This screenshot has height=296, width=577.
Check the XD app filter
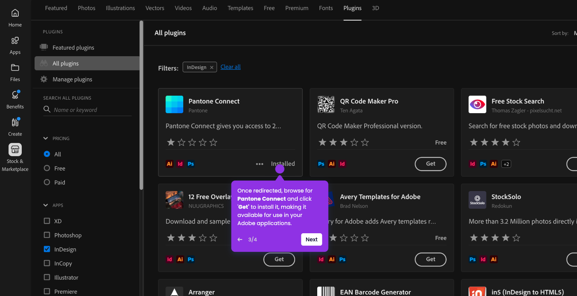pyautogui.click(x=47, y=221)
